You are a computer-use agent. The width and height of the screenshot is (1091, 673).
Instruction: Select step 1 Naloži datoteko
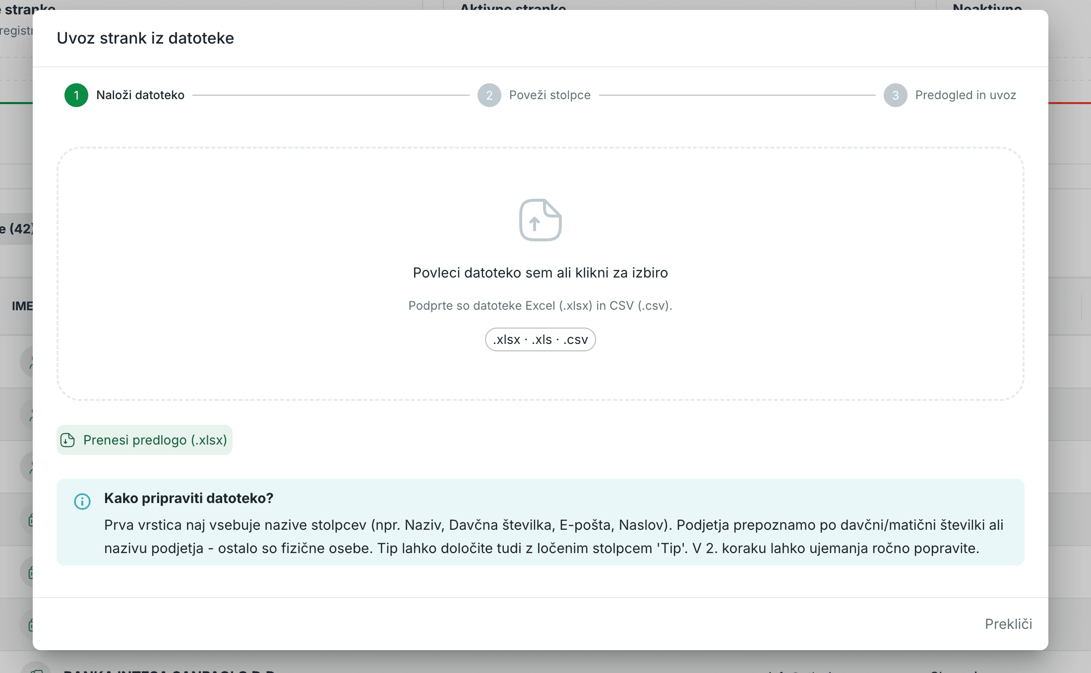tap(124, 95)
